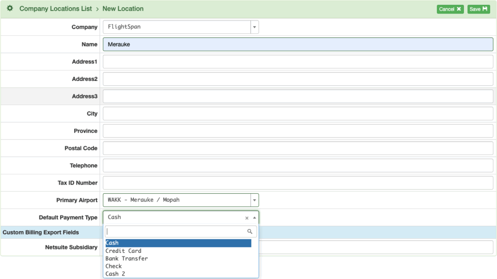Focus the Address1 input field
Screen dimensions: 497x279
[298, 62]
